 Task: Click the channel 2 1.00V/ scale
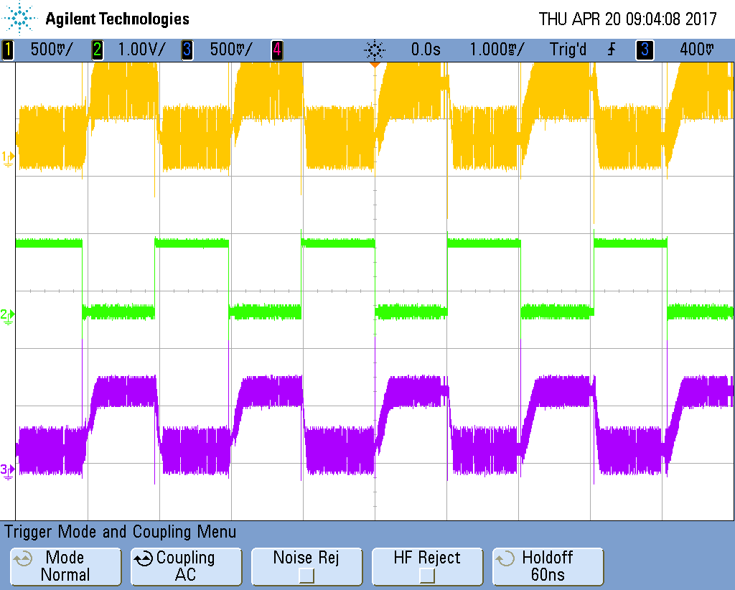(x=141, y=50)
